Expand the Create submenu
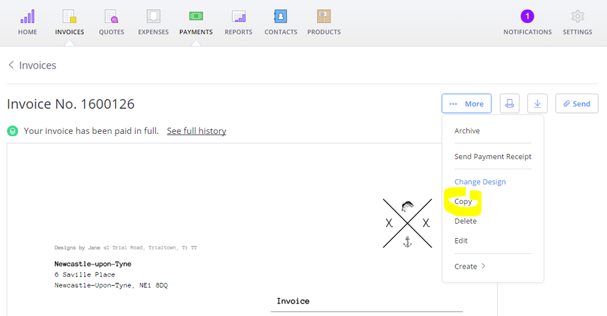Viewport: 607px width, 316px height. click(x=470, y=267)
